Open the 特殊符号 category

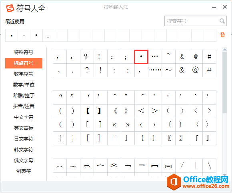24,52
